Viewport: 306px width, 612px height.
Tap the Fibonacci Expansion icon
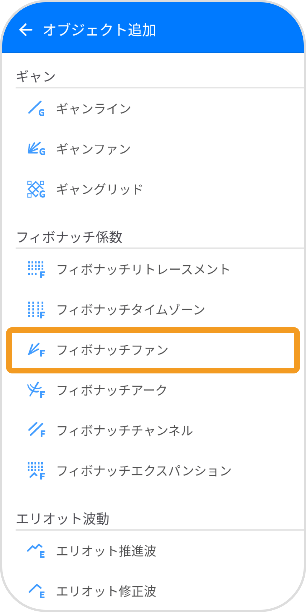[36, 470]
